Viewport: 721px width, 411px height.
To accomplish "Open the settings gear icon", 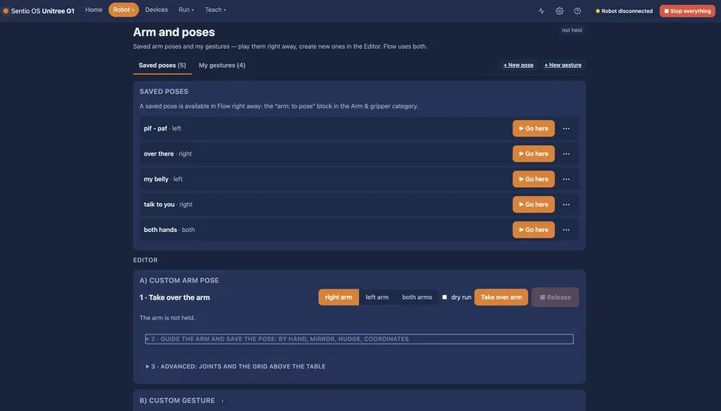I will point(559,11).
